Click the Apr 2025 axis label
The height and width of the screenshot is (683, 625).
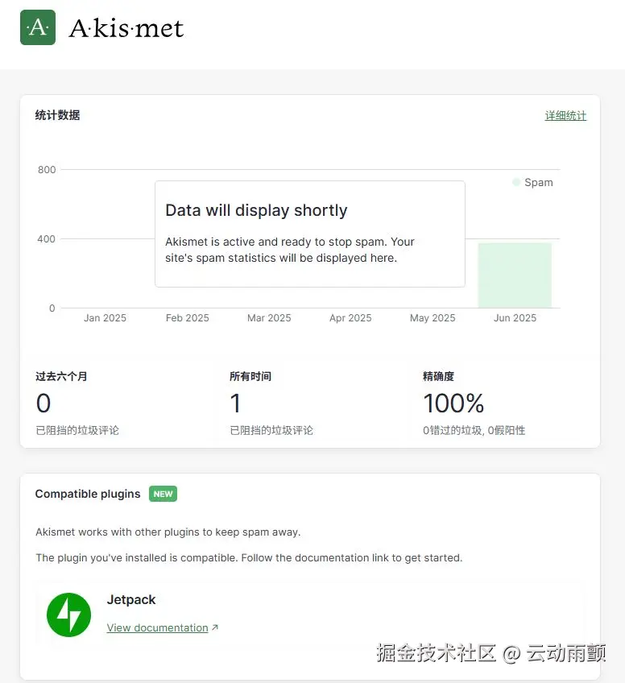[x=350, y=318]
